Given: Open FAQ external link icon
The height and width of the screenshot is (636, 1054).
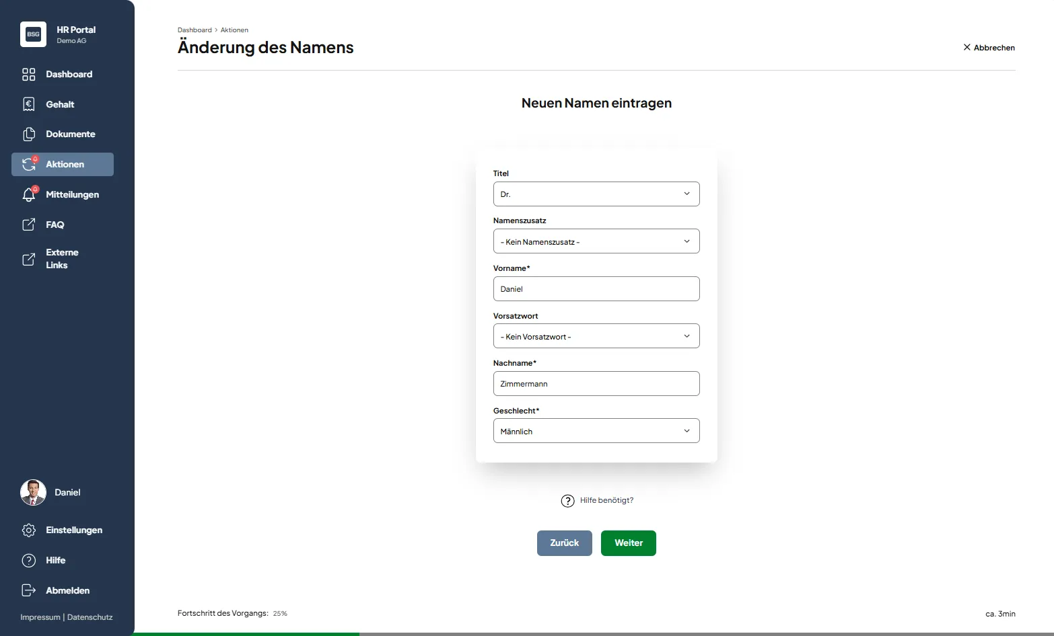Looking at the screenshot, I should pyautogui.click(x=28, y=225).
